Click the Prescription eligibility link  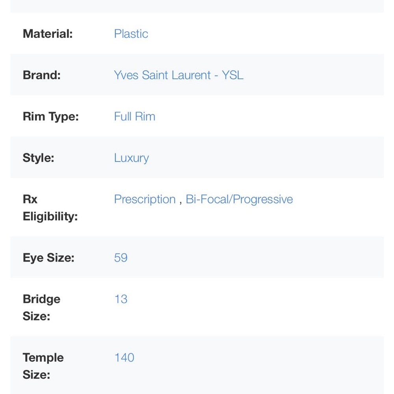pos(145,199)
